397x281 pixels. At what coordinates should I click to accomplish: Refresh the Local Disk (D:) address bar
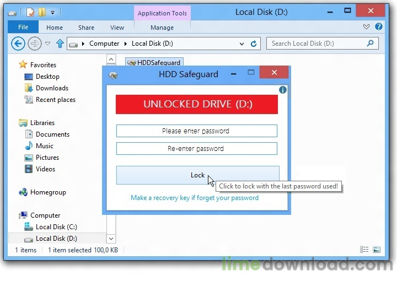[x=254, y=44]
